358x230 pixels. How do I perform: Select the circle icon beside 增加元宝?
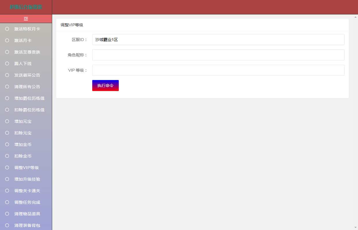tap(7, 121)
